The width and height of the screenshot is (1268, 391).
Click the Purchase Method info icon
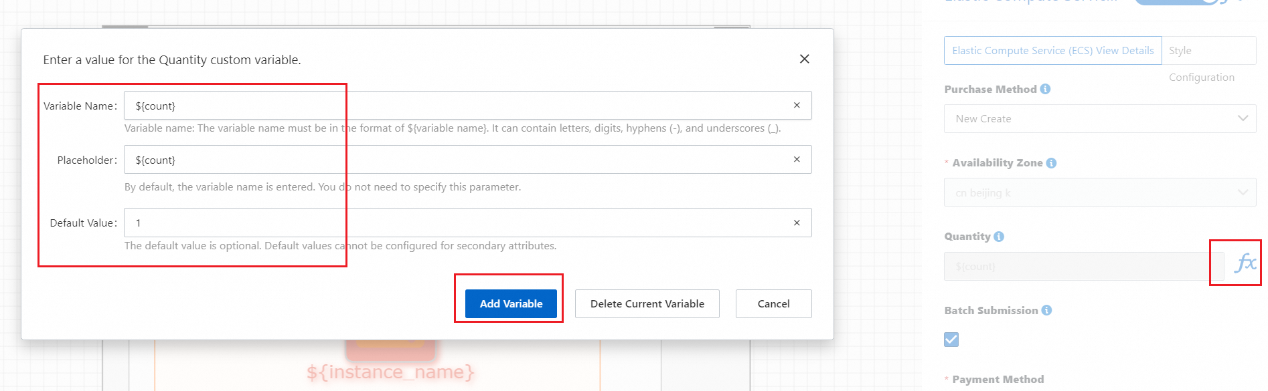point(1046,89)
